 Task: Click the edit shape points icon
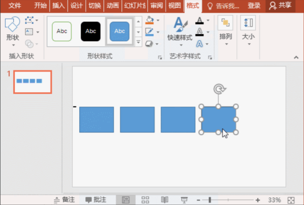(x=29, y=20)
